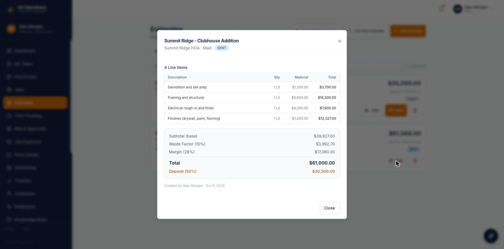Click the orange New Estimate button behind the dialog
504x249 pixels.
point(408,31)
